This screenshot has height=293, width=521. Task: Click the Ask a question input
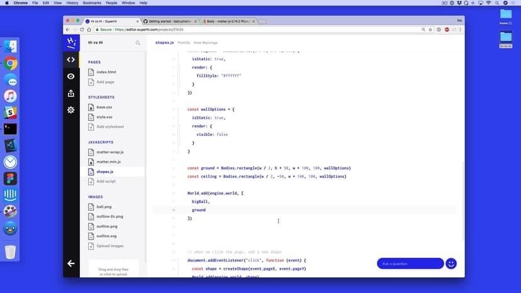tap(409, 263)
